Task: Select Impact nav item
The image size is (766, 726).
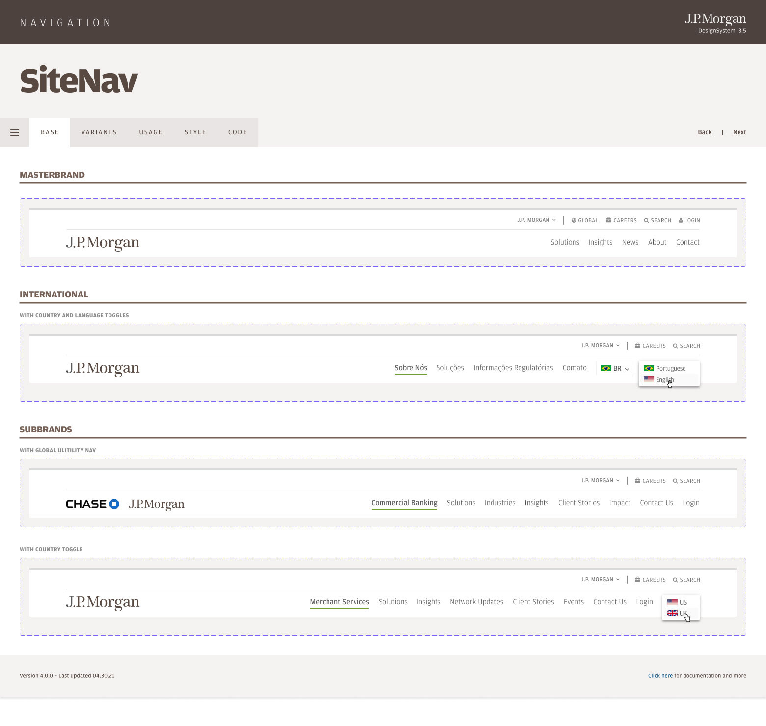Action: point(620,503)
